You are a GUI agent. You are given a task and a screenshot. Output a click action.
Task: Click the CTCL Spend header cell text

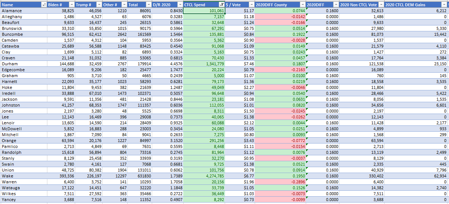coord(195,5)
